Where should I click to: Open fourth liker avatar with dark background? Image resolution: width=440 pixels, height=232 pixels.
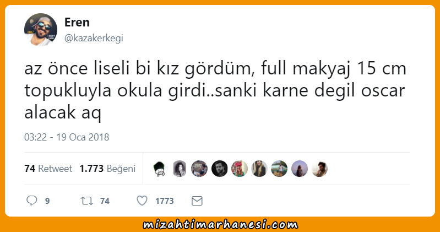tap(219, 169)
